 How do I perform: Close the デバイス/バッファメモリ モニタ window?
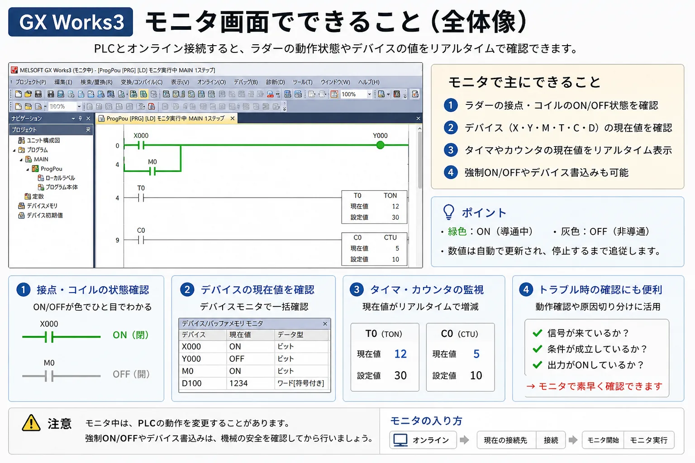[x=325, y=324]
